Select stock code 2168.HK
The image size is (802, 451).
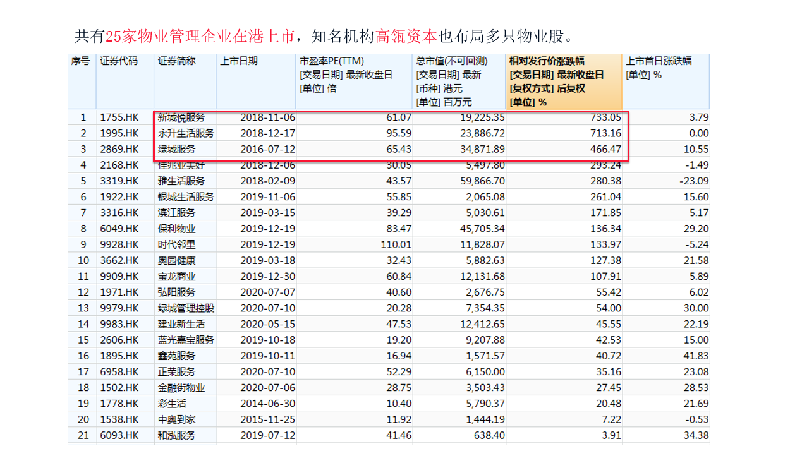[x=119, y=165]
